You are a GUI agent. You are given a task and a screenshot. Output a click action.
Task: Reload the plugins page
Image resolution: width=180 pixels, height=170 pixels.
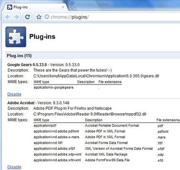(27, 17)
